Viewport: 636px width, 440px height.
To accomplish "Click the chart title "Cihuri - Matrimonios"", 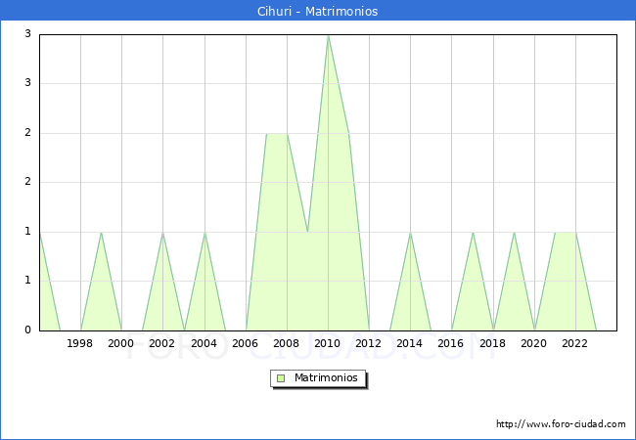I will (x=318, y=12).
